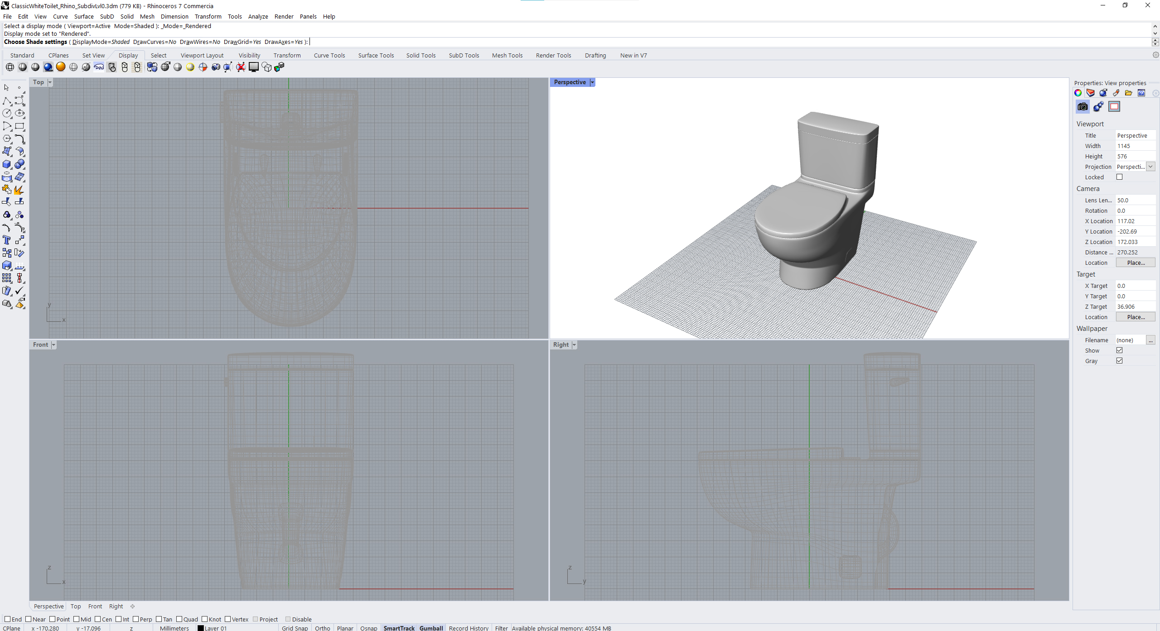Click the Lens Length value field
This screenshot has height=631, width=1160.
[x=1135, y=200]
